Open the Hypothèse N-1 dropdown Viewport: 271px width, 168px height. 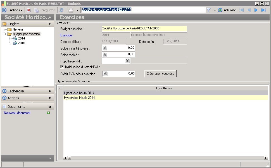point(127,61)
